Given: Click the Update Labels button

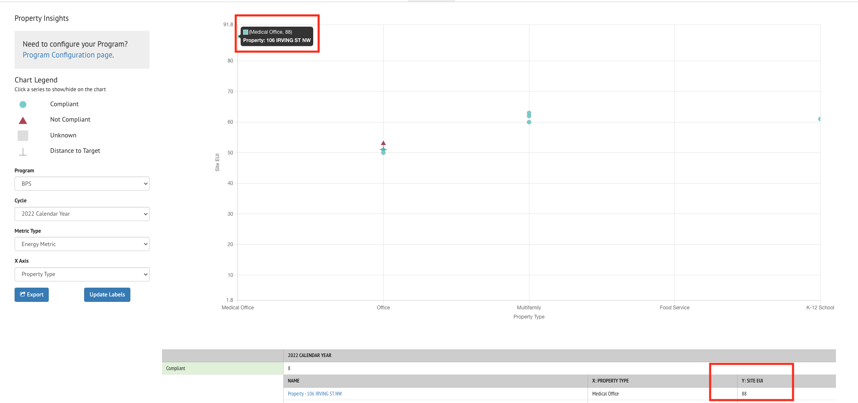Looking at the screenshot, I should [x=107, y=294].
